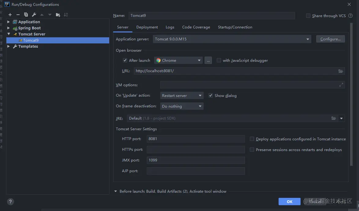Browse for JRE folder icon
Screen dimensions: 359x211
tap(334, 118)
